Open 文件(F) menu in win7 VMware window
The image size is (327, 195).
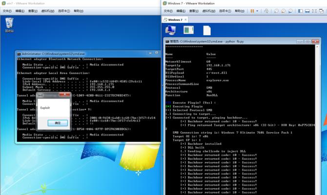tap(7, 11)
